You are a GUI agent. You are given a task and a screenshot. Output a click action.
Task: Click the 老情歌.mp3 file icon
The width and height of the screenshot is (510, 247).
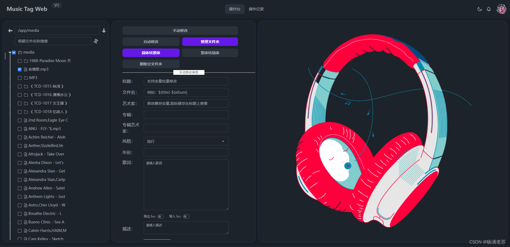click(26, 70)
